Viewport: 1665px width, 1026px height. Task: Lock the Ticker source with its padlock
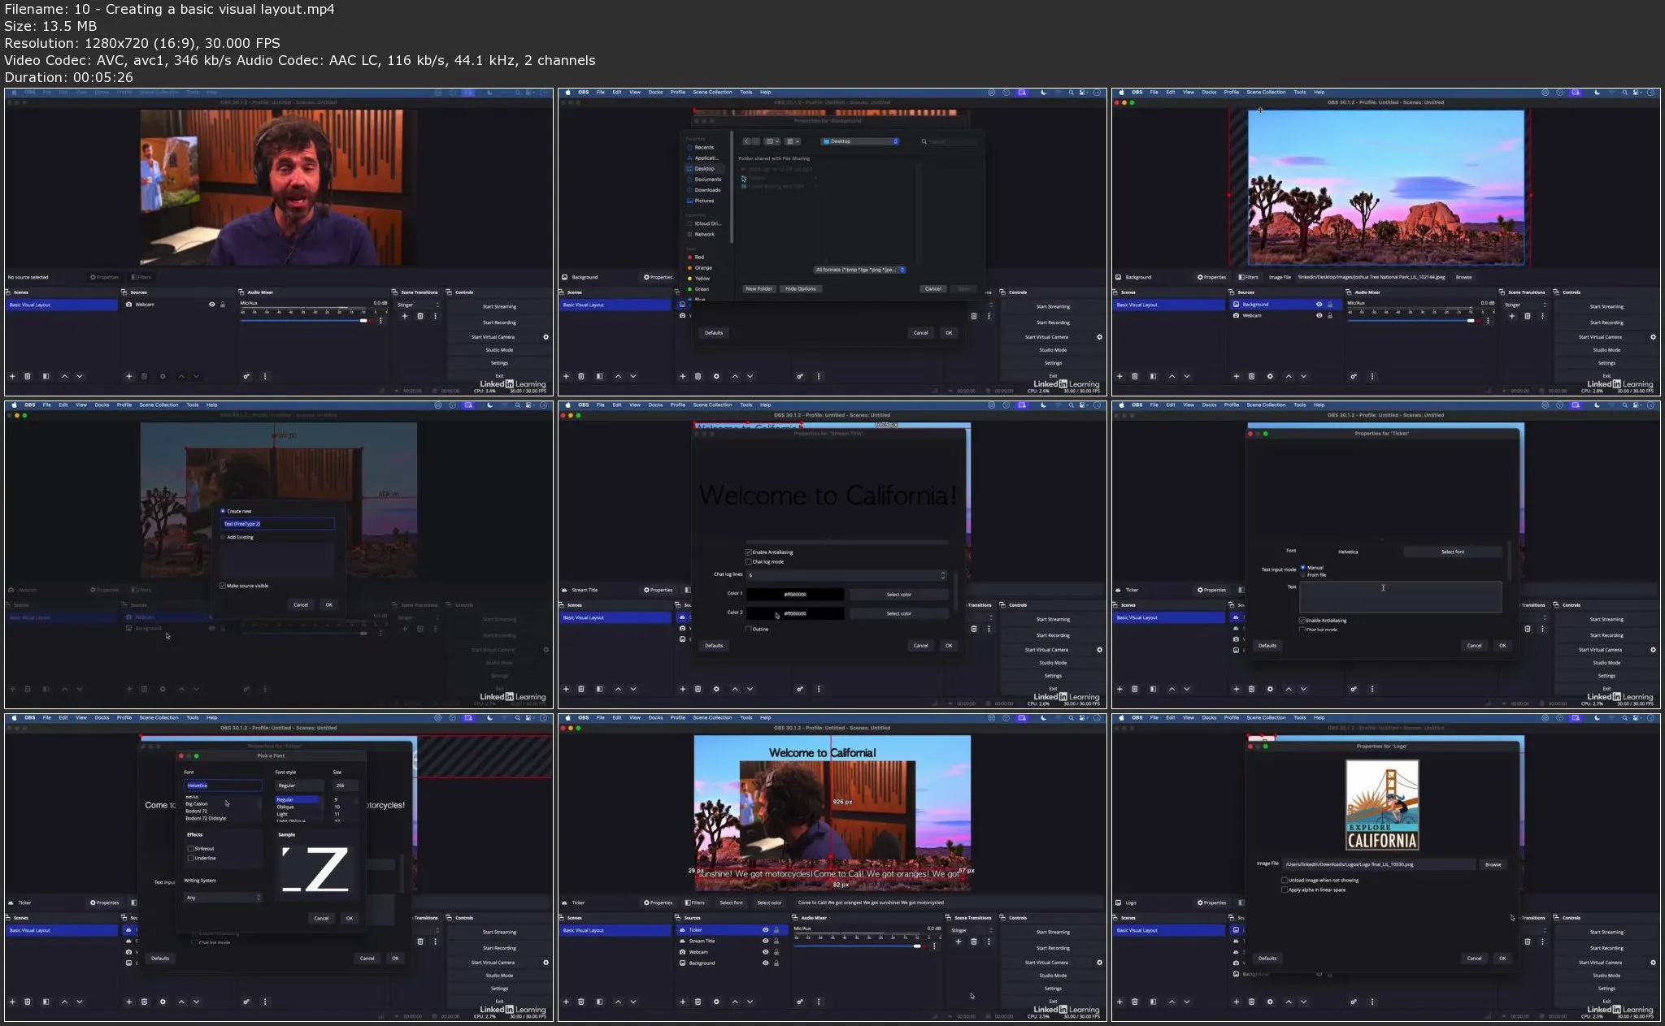(776, 930)
